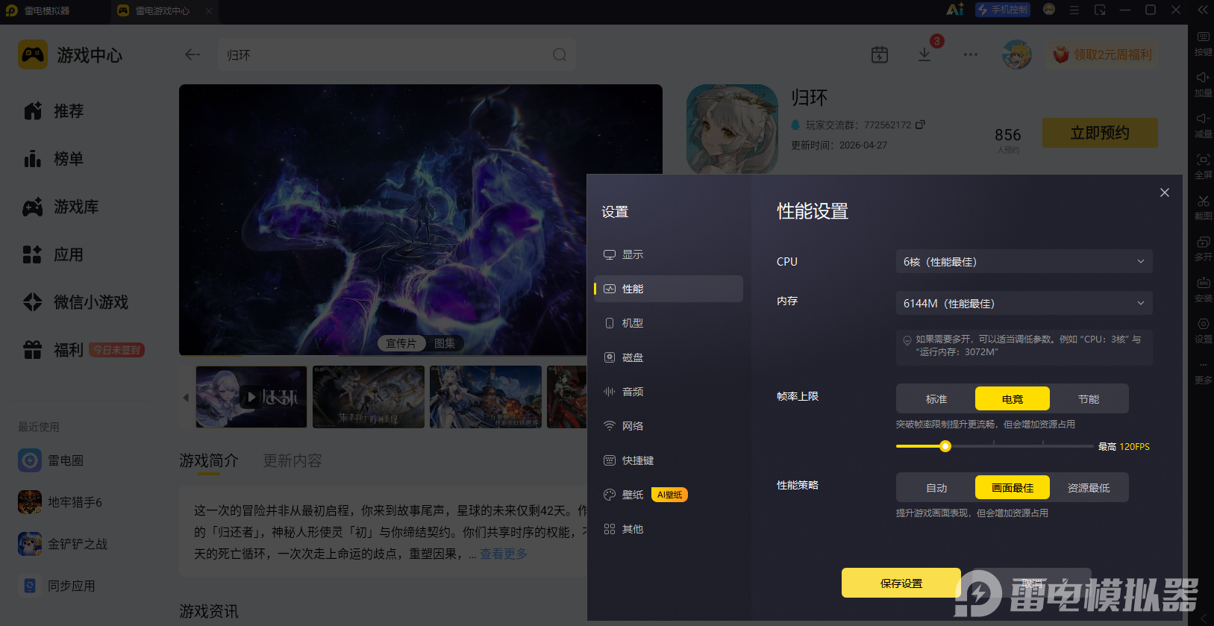Click 领取2元周福利 button
Screen dimensions: 1214x626
(x=1102, y=54)
